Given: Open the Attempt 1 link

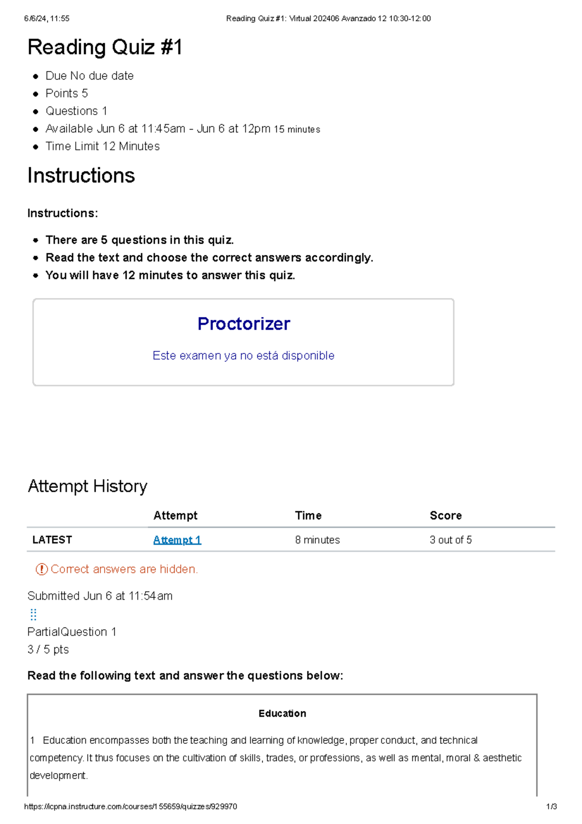Looking at the screenshot, I should click(177, 540).
